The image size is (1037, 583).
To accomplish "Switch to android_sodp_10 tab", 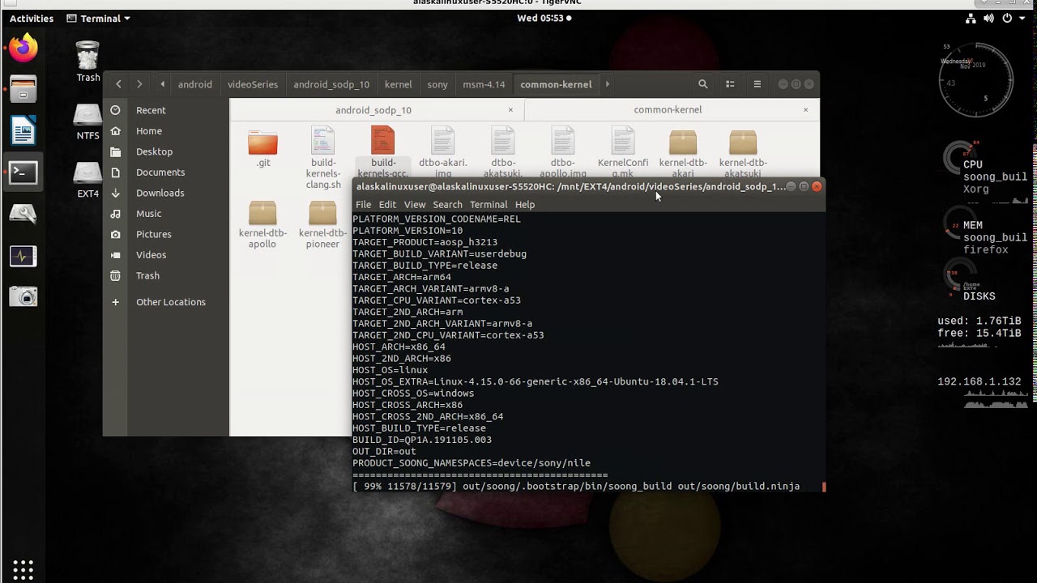I will (x=373, y=110).
